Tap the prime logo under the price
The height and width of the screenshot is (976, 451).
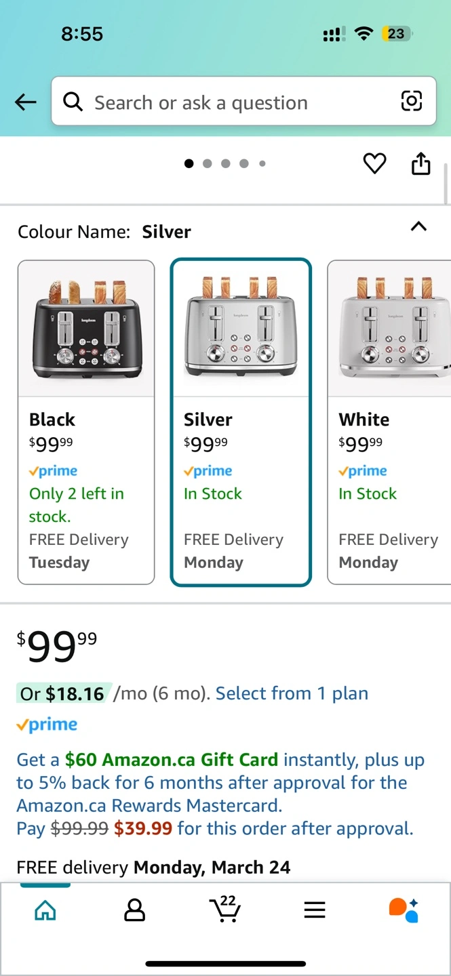pyautogui.click(x=47, y=725)
